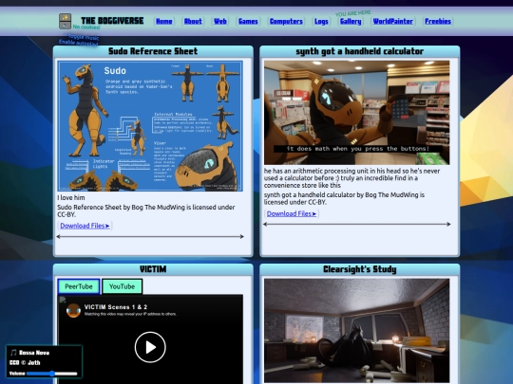Open the synth handheld calculator render image

coord(356,112)
